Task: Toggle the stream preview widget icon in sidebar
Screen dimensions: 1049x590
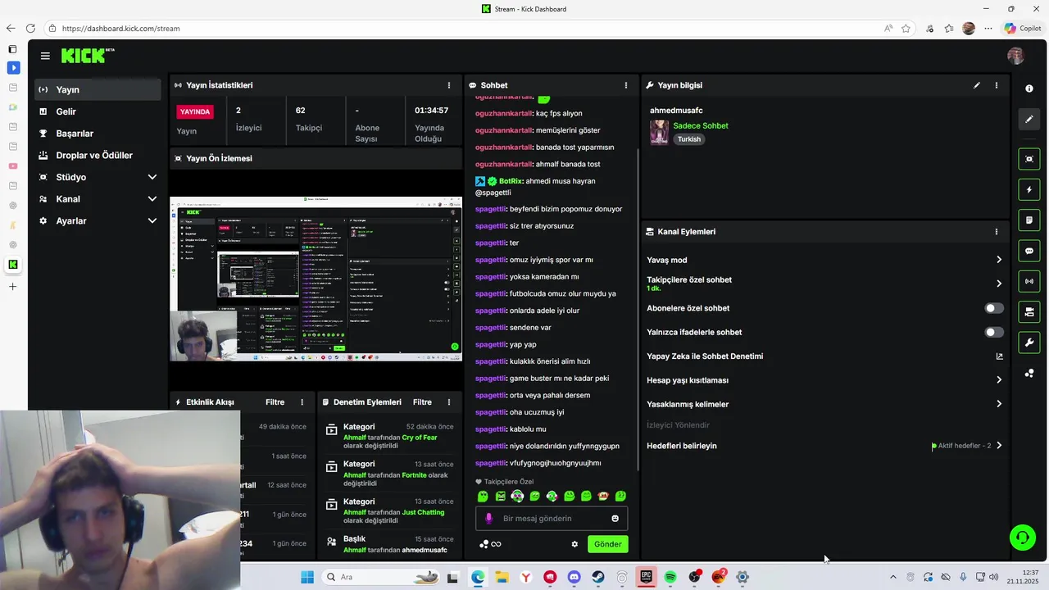Action: pyautogui.click(x=1029, y=159)
